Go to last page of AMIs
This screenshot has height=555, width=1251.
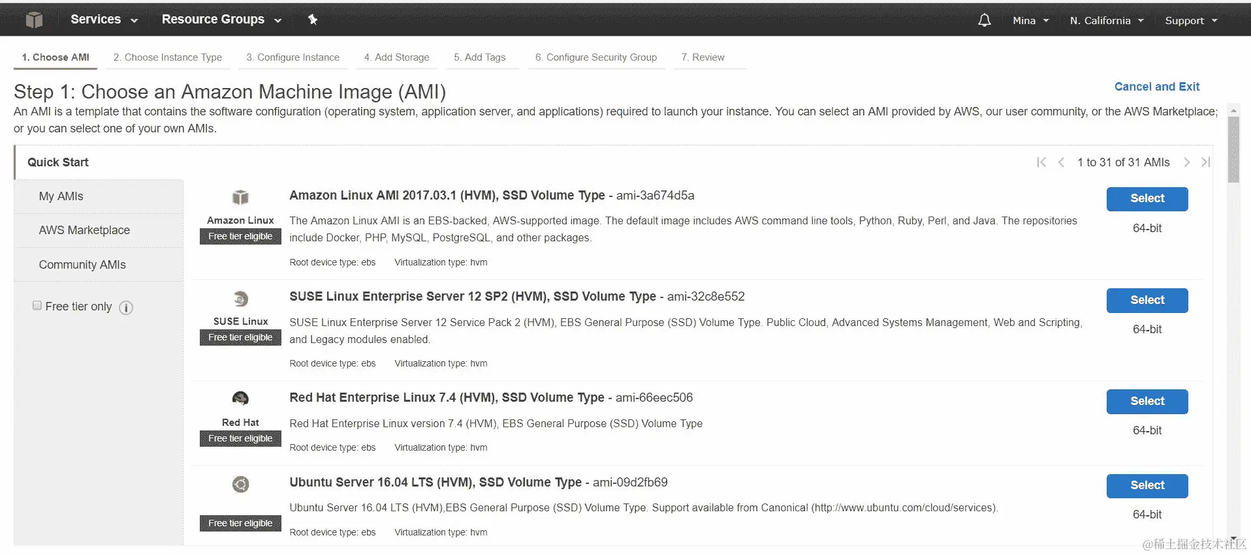tap(1205, 162)
